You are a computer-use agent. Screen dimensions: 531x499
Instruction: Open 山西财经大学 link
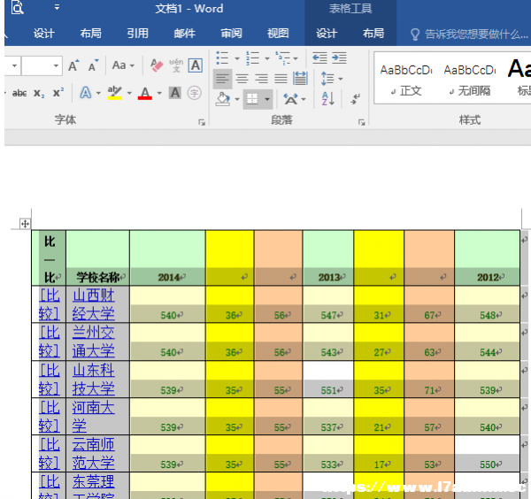pyautogui.click(x=94, y=304)
